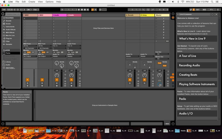Click the Master cue volume blue knob
Screen dimensions: 222x139
159,85
